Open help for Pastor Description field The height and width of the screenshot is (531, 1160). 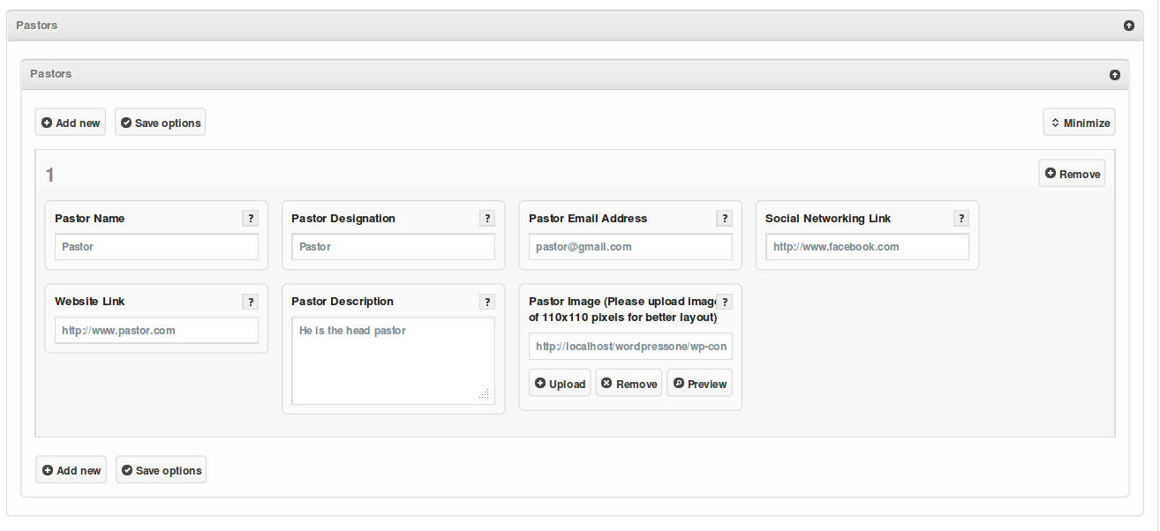pyautogui.click(x=486, y=302)
